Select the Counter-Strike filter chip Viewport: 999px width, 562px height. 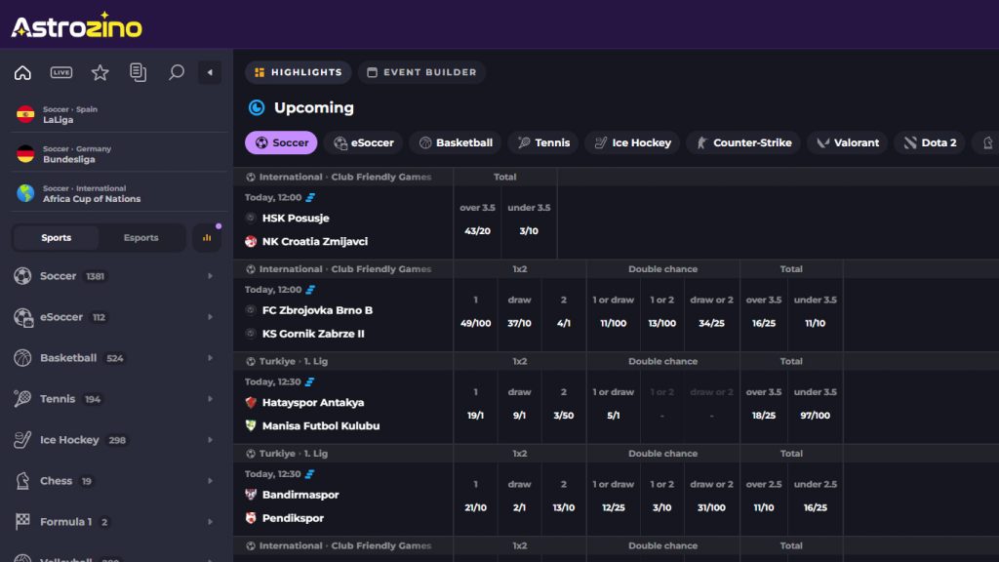743,142
